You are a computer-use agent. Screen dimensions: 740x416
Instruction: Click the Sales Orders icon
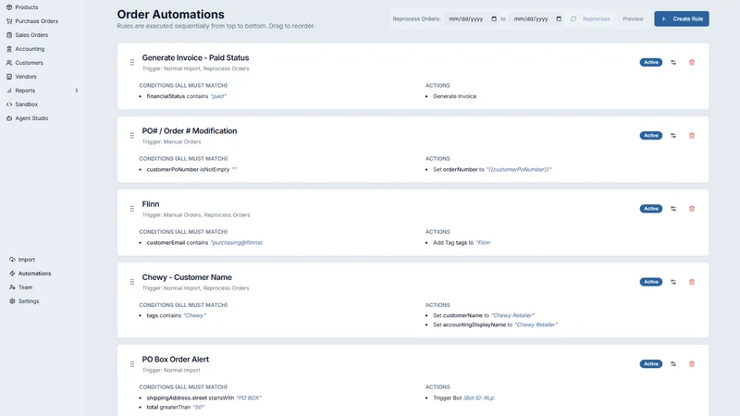pyautogui.click(x=9, y=35)
